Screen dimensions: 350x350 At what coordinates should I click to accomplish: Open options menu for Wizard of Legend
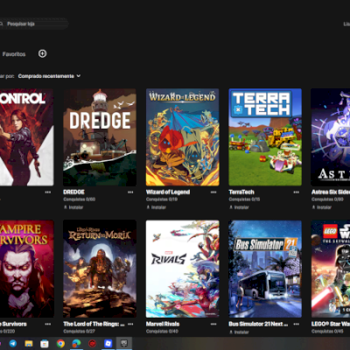[x=213, y=192]
